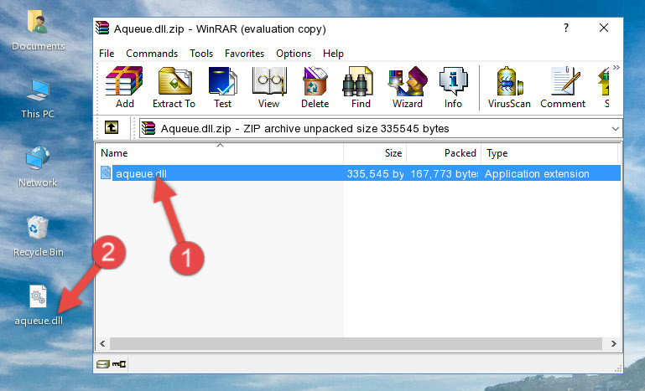This screenshot has width=645, height=391.
Task: Open the Tools menu
Action: pos(201,54)
